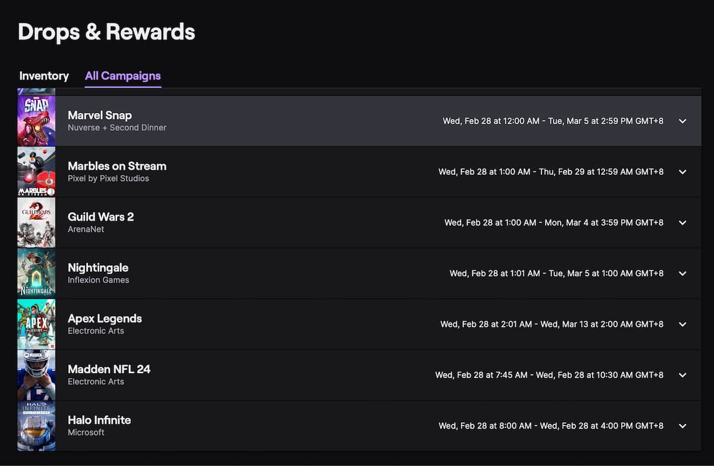
Task: Select the Halo Infinite box art
Action: pos(36,426)
